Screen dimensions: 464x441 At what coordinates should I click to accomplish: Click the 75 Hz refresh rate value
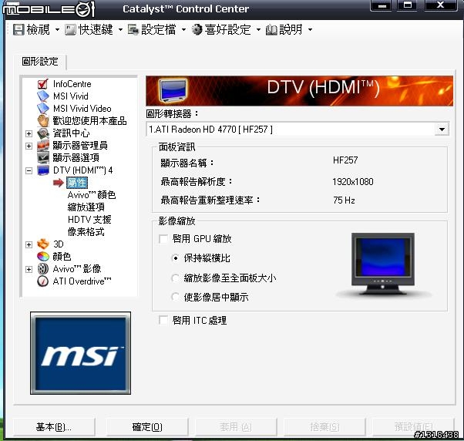344,200
